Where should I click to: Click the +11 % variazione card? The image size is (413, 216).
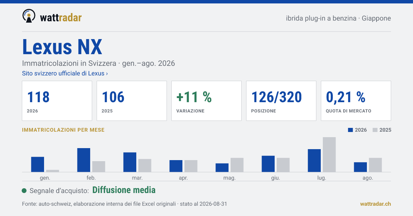[x=206, y=101]
